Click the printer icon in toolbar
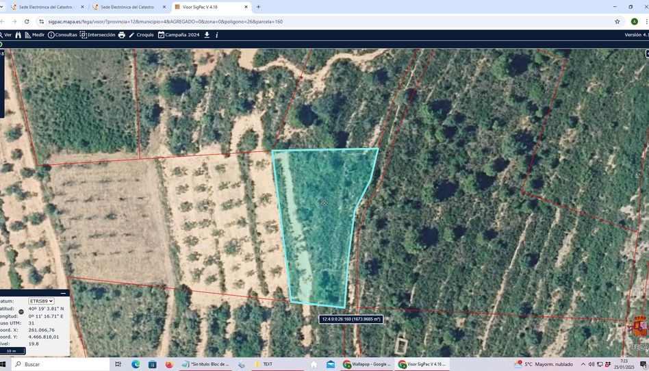 tap(122, 35)
